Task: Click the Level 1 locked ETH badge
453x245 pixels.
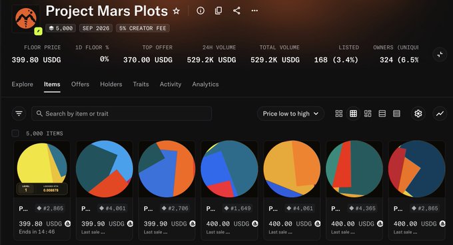Action: (42, 189)
